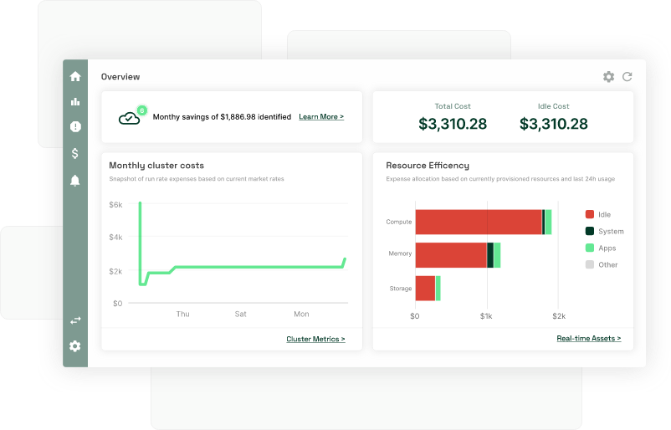This screenshot has width=671, height=430.
Task: Click the cloud checkmark savings icon
Action: pos(129,118)
